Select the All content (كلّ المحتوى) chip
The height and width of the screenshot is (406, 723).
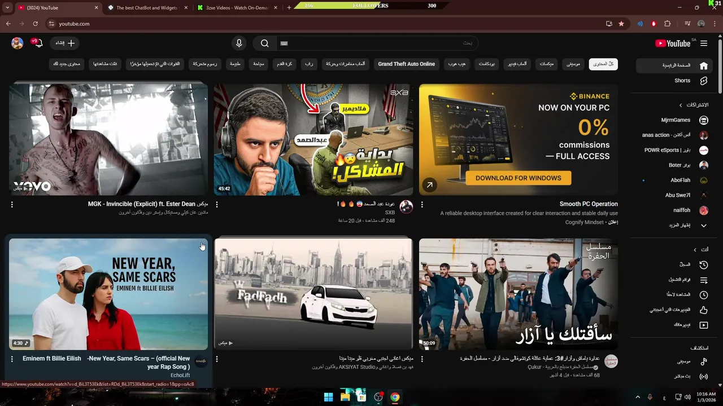coord(603,64)
